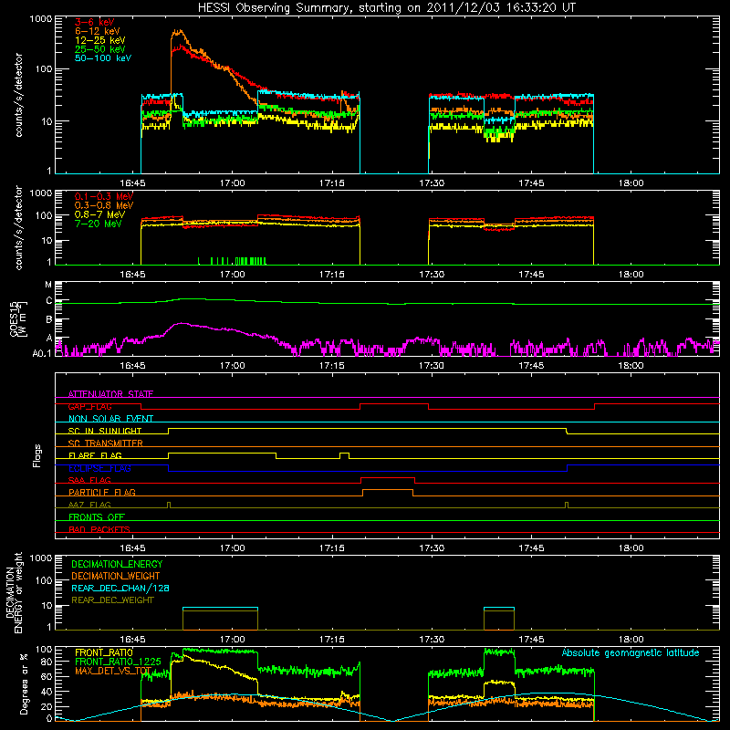This screenshot has width=730, height=730.
Task: Select the 6-12 keV legend label
Action: (97, 31)
